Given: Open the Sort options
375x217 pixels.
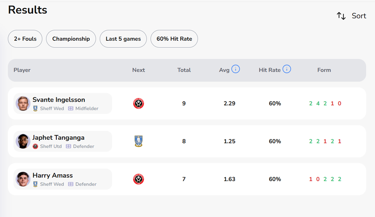Looking at the screenshot, I should coord(358,16).
